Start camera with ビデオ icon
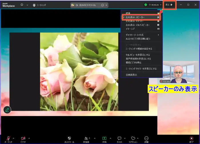The image size is (200, 144). click(x=23, y=138)
